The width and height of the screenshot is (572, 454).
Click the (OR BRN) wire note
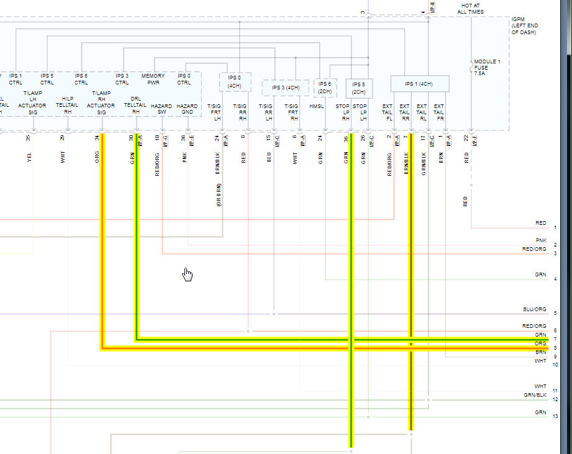219,195
